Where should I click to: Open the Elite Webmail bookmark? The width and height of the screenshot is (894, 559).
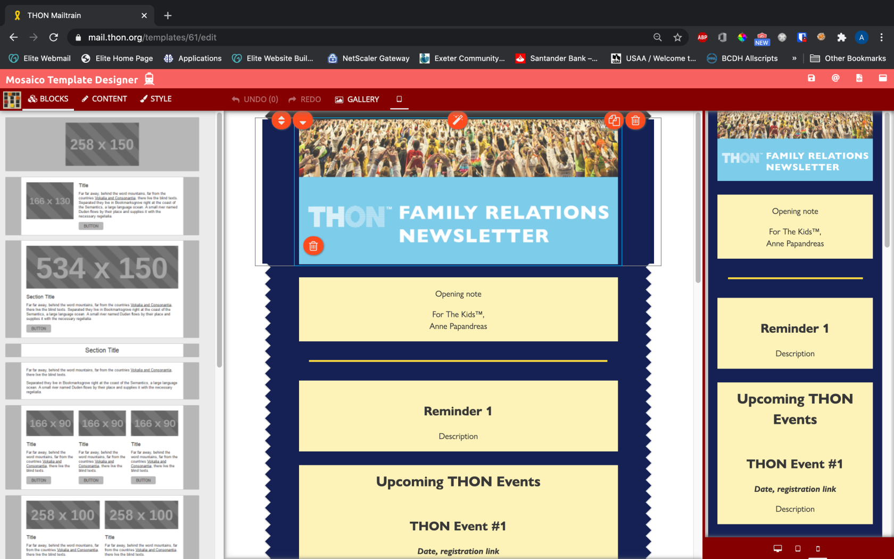(40, 59)
